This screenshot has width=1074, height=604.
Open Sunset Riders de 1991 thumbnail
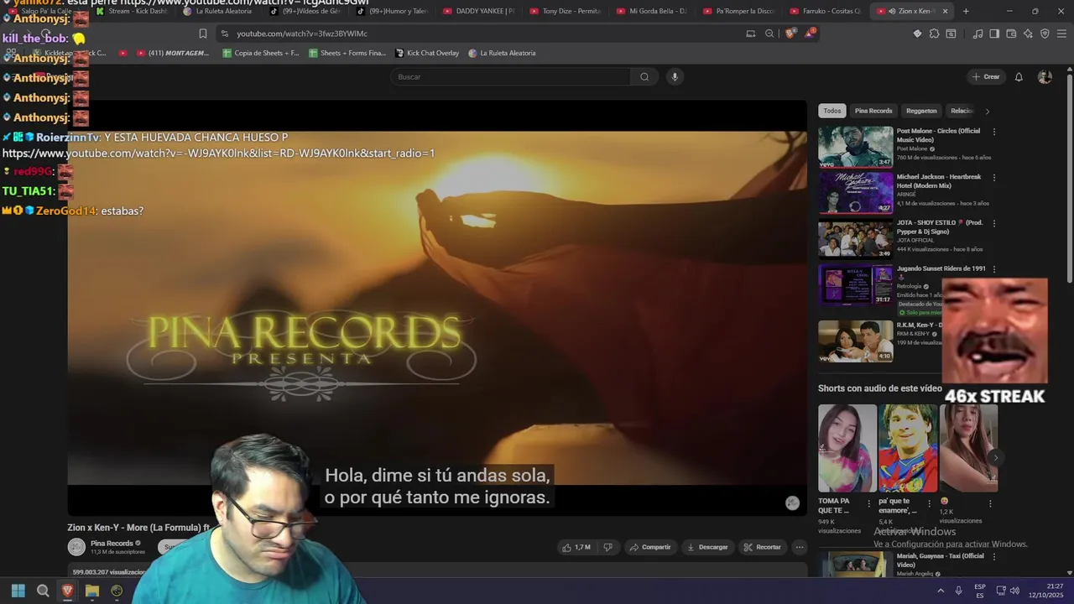tap(856, 284)
